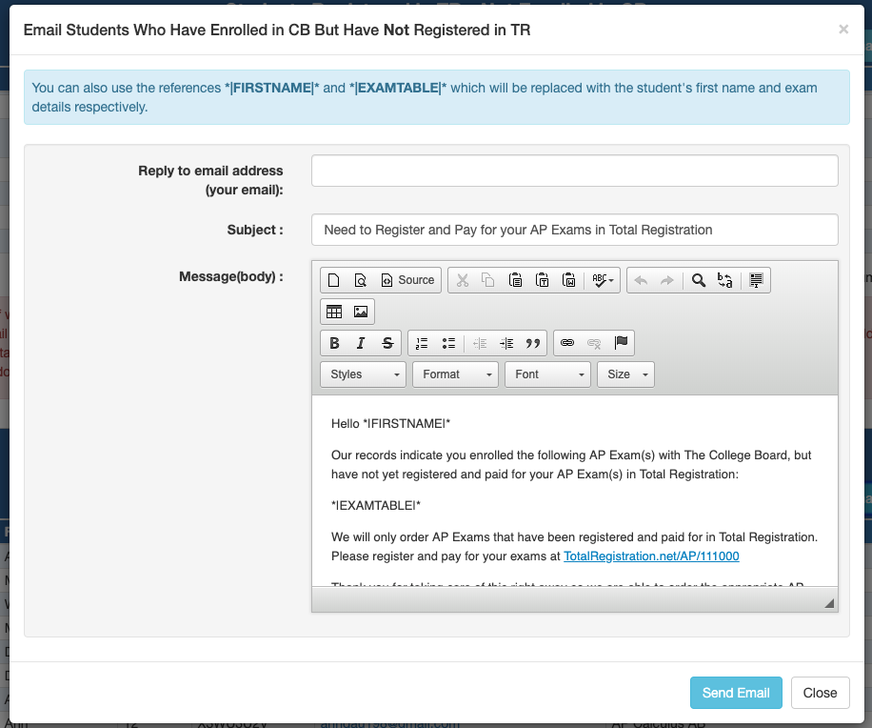Viewport: 872px width, 728px height.
Task: Click the Paste clipboard icon
Action: click(516, 280)
